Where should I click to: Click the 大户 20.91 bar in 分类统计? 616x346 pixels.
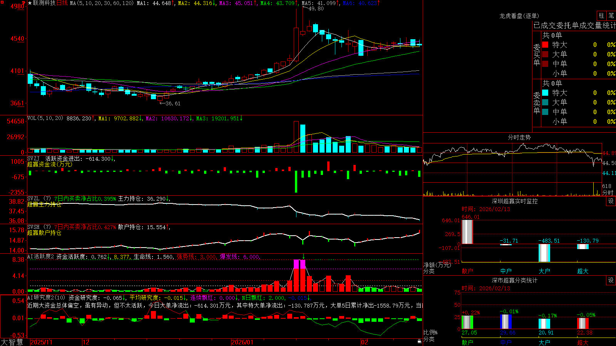pos(544,324)
